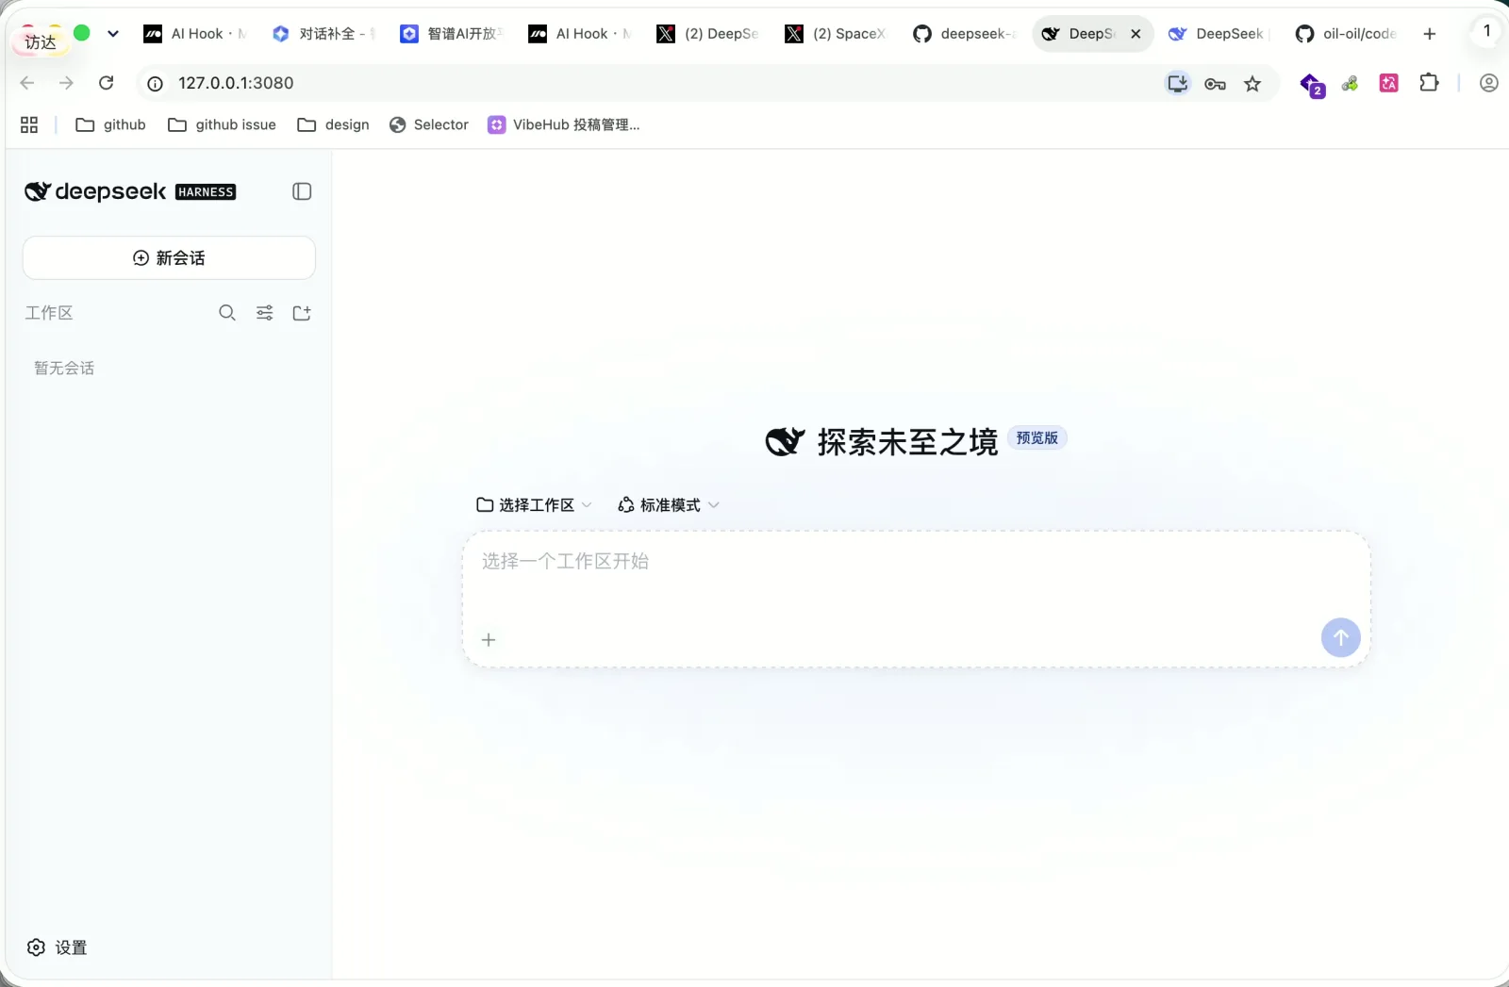1509x987 pixels.
Task: Search conversations with the magnifier icon
Action: click(227, 313)
